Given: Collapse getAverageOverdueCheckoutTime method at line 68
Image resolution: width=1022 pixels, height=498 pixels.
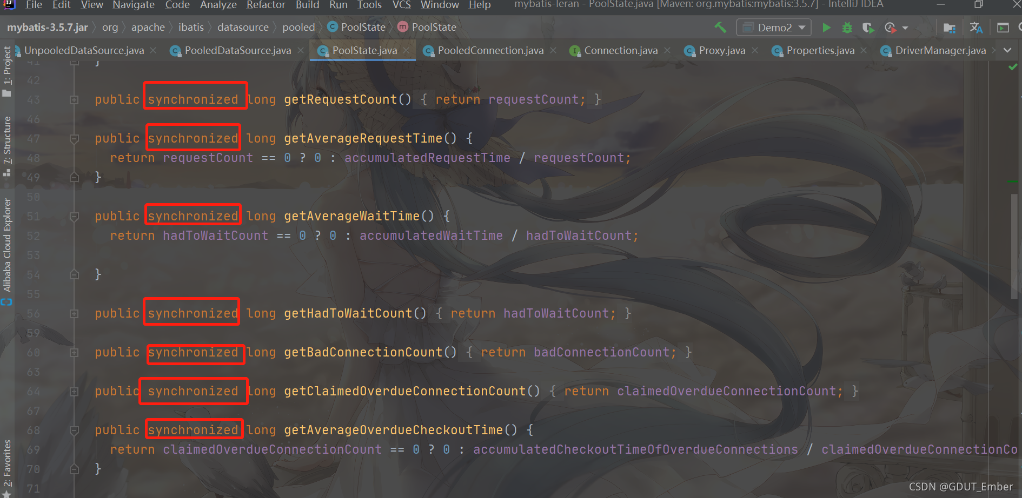Looking at the screenshot, I should click(74, 430).
